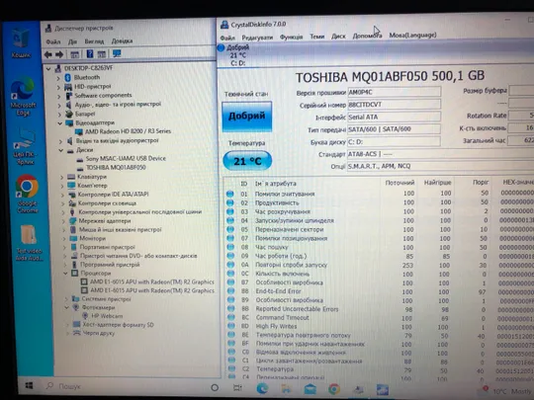Click the monitor scan-hardware icon in Device Manager toolbar
This screenshot has width=534, height=400.
(117, 53)
